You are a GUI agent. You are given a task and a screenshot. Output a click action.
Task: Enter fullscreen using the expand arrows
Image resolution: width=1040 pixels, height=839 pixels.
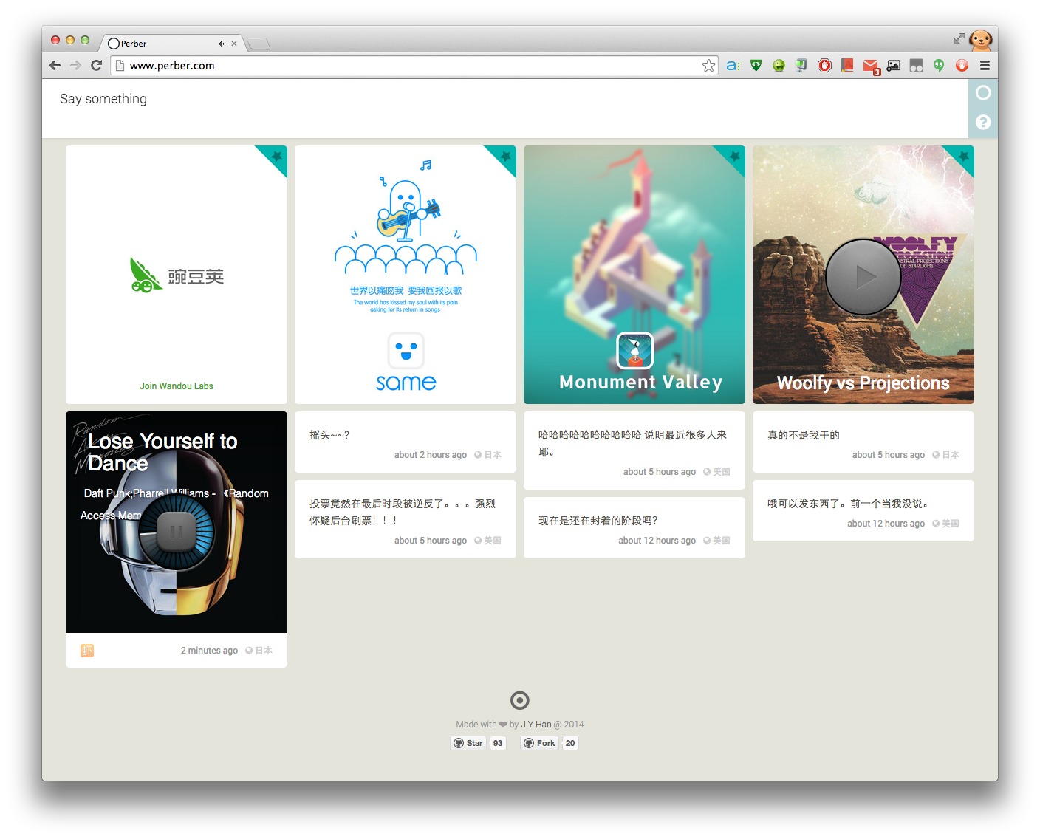pyautogui.click(x=959, y=38)
